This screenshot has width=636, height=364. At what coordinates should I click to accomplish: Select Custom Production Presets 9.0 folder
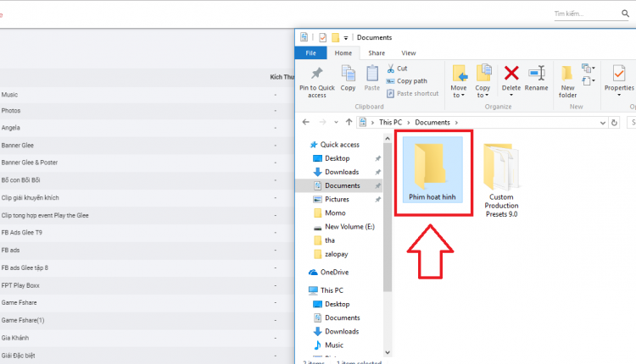tap(501, 180)
